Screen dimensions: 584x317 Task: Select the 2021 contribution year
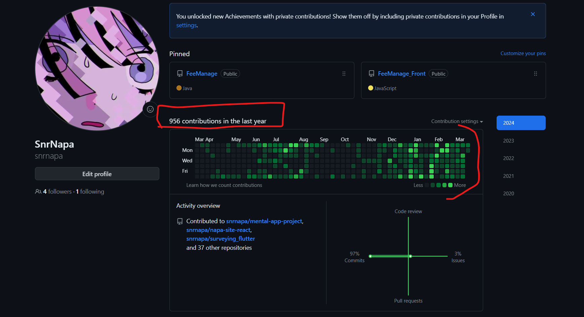click(x=509, y=176)
